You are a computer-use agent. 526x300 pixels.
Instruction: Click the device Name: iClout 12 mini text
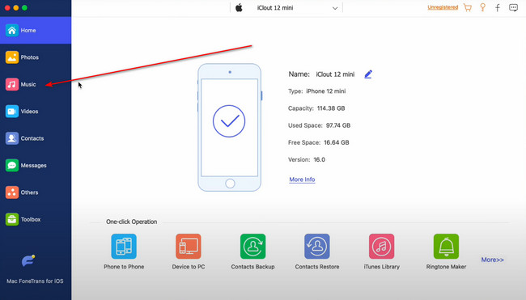click(321, 74)
